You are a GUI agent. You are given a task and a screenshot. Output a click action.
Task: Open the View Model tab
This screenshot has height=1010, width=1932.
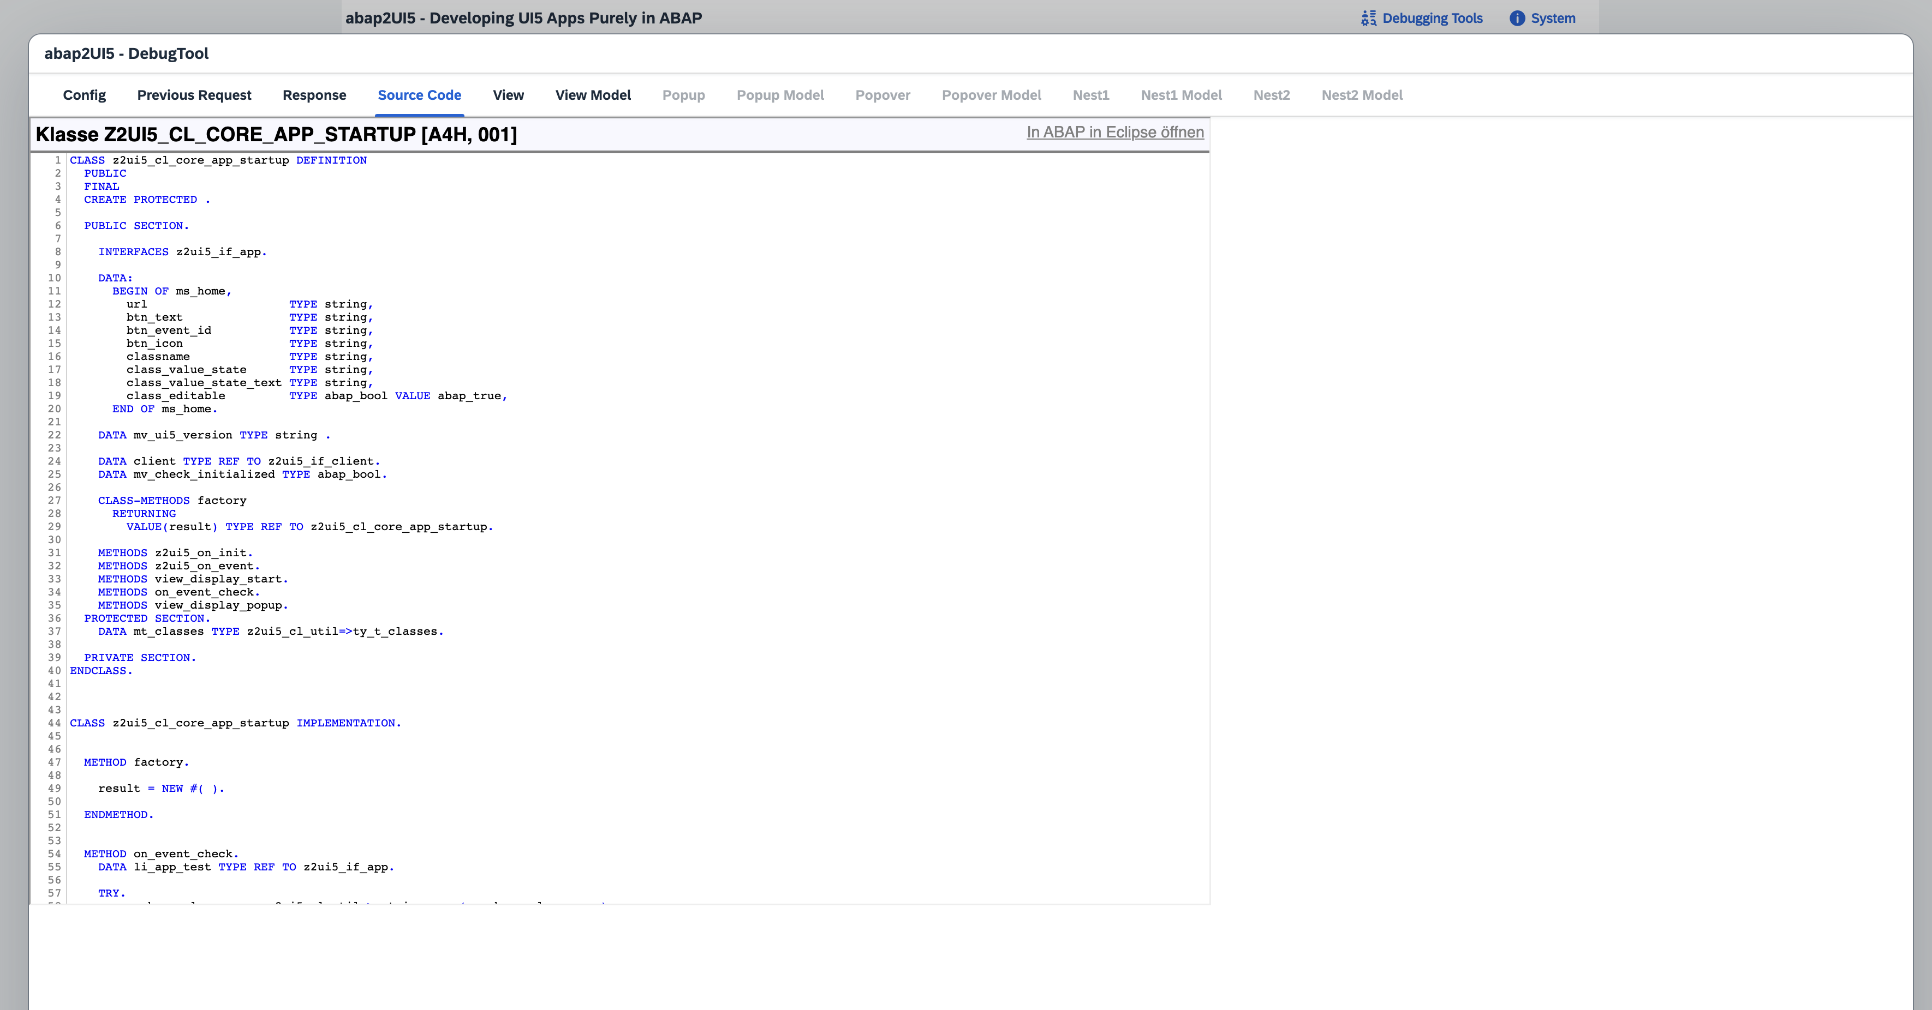coord(593,95)
